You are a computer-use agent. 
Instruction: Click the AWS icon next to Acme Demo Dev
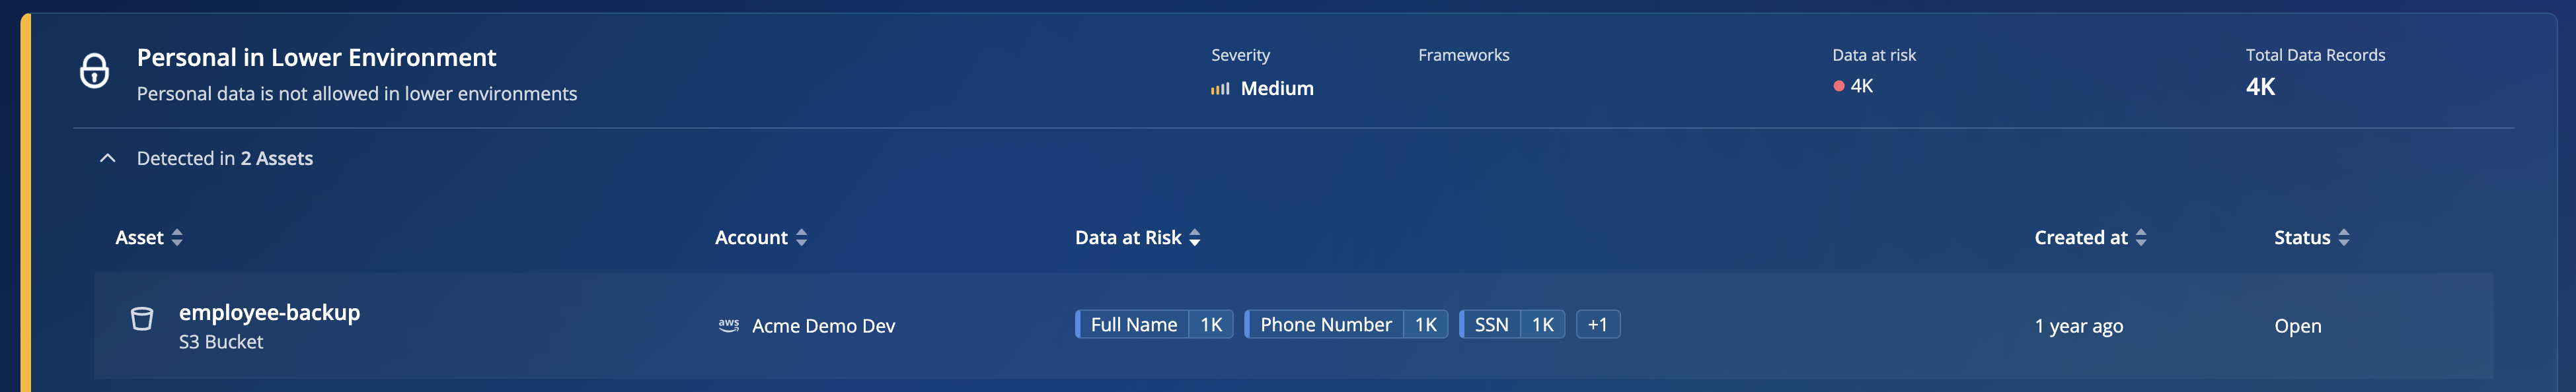729,325
